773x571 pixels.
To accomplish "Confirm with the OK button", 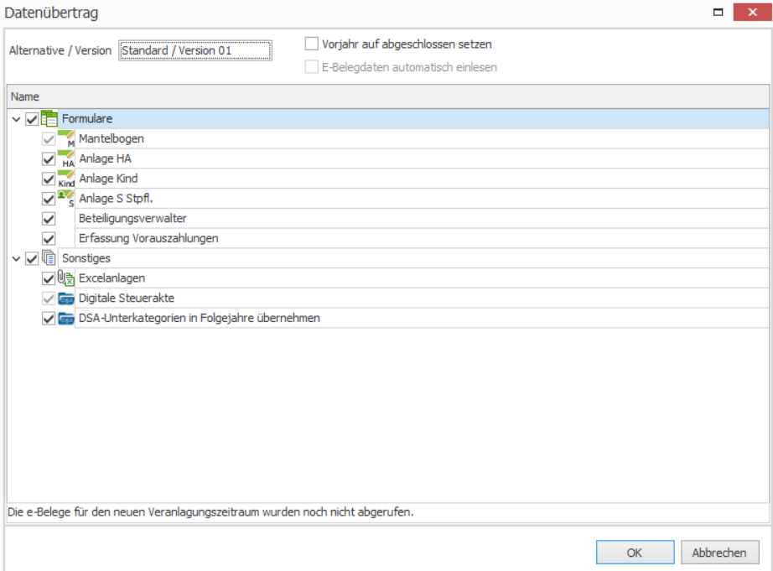I will click(635, 553).
